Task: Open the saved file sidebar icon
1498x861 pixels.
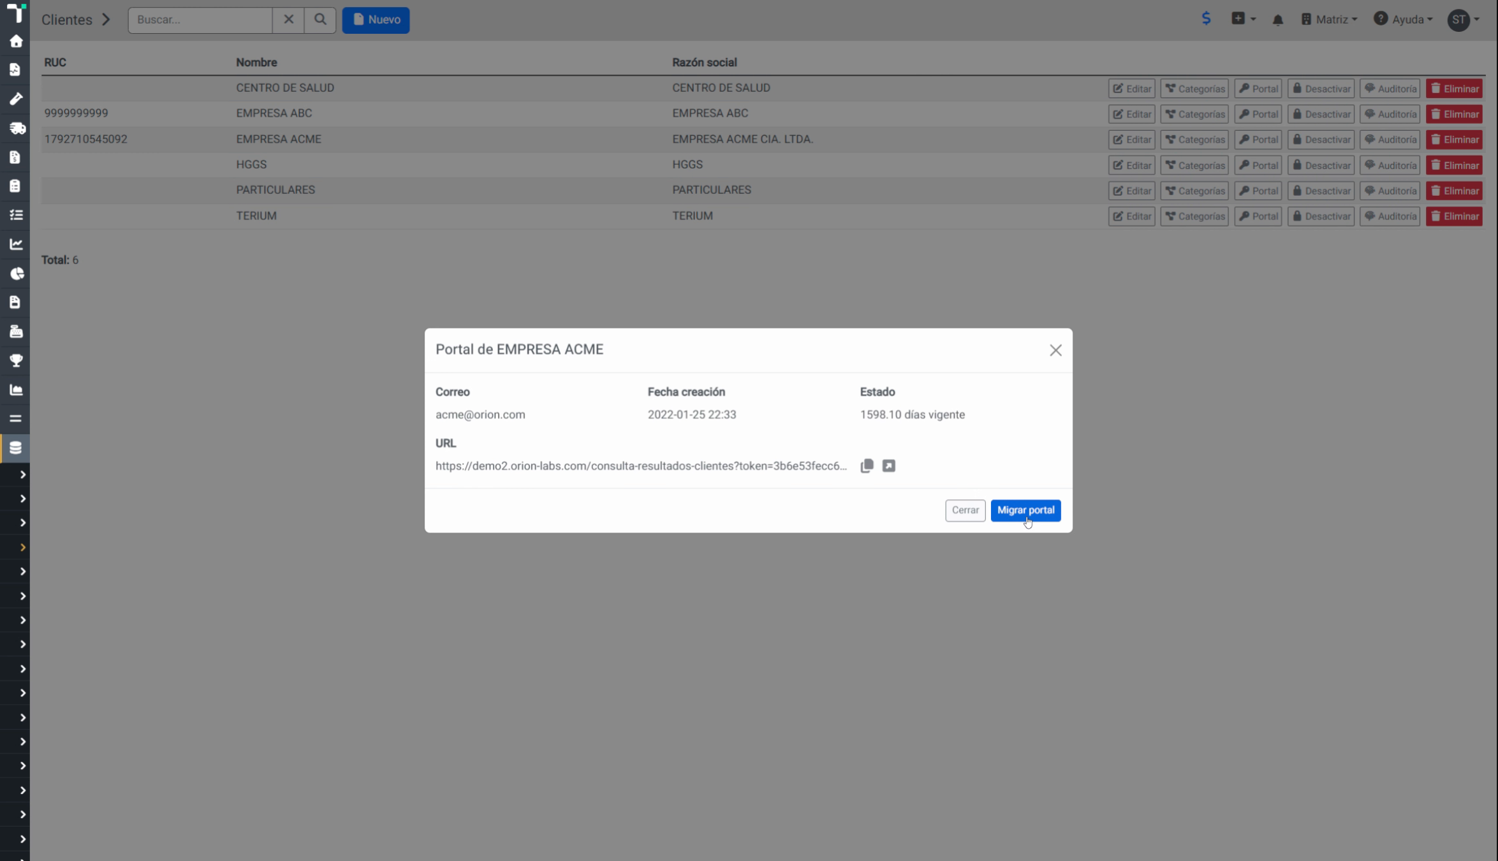Action: tap(15, 302)
